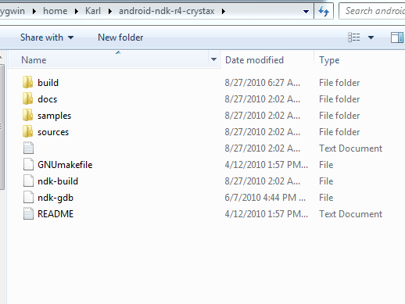
Task: Go to home in breadcrumb path
Action: [x=56, y=11]
